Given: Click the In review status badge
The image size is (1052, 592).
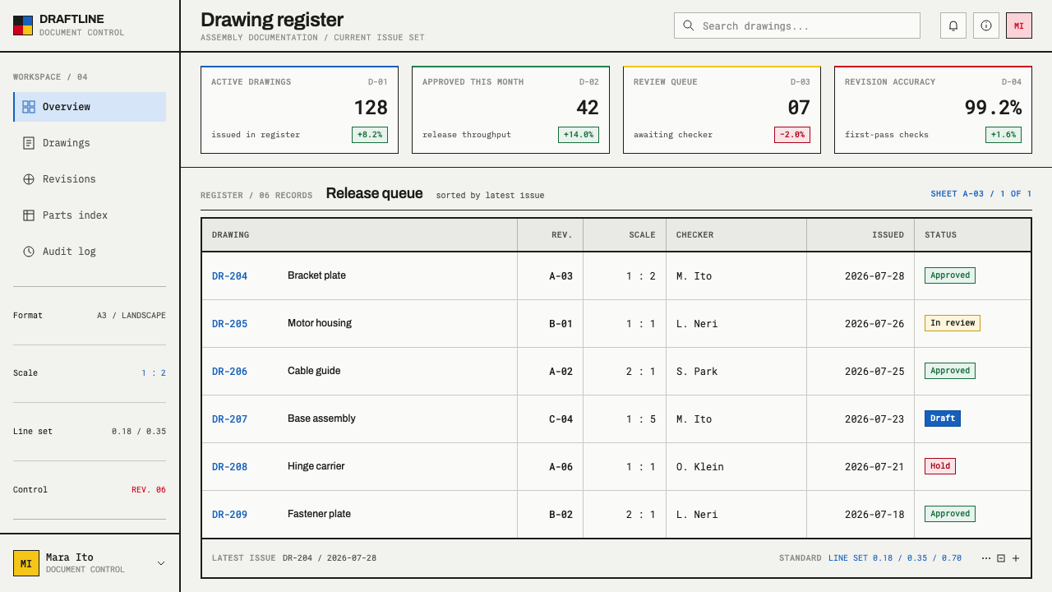Looking at the screenshot, I should click(x=953, y=323).
